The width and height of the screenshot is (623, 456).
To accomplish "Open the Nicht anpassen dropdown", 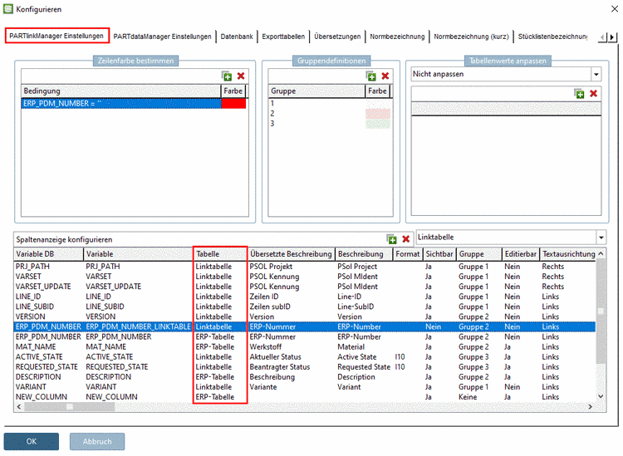I will click(x=596, y=74).
